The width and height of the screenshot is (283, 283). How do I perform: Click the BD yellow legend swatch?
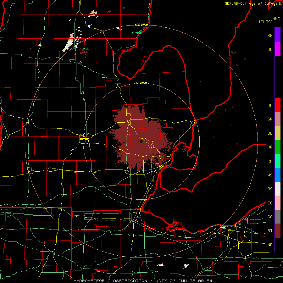click(278, 133)
